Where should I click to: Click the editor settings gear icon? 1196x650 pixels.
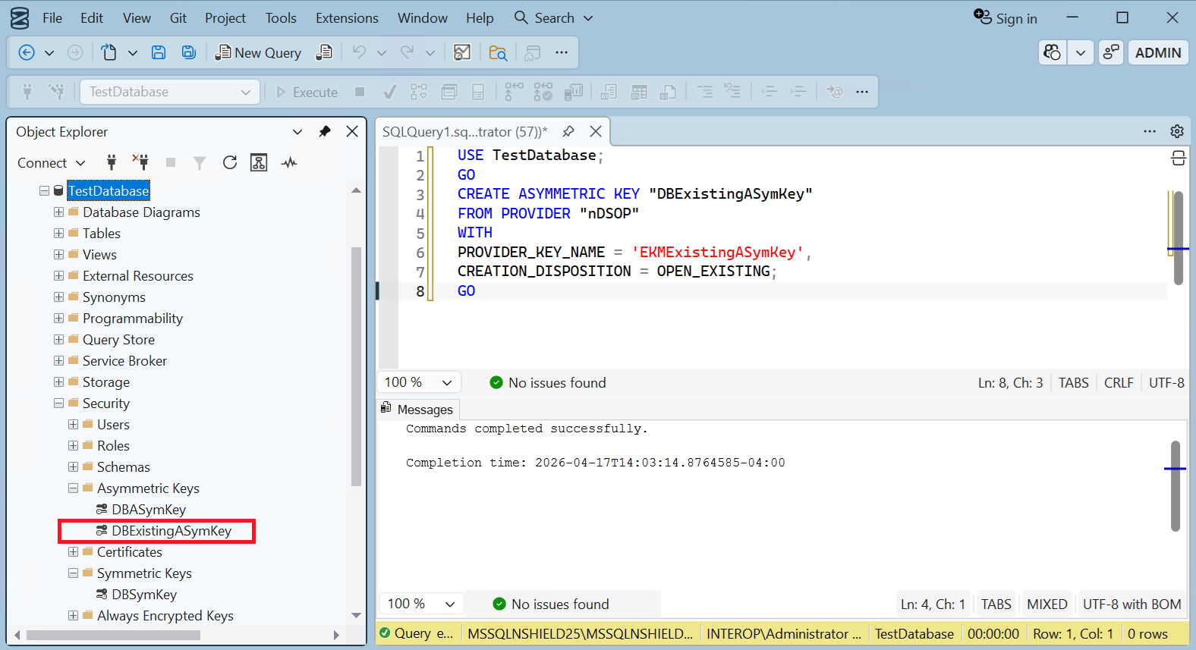tap(1177, 131)
